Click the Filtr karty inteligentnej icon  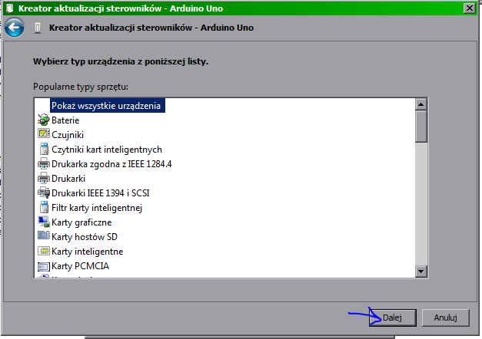tap(43, 208)
